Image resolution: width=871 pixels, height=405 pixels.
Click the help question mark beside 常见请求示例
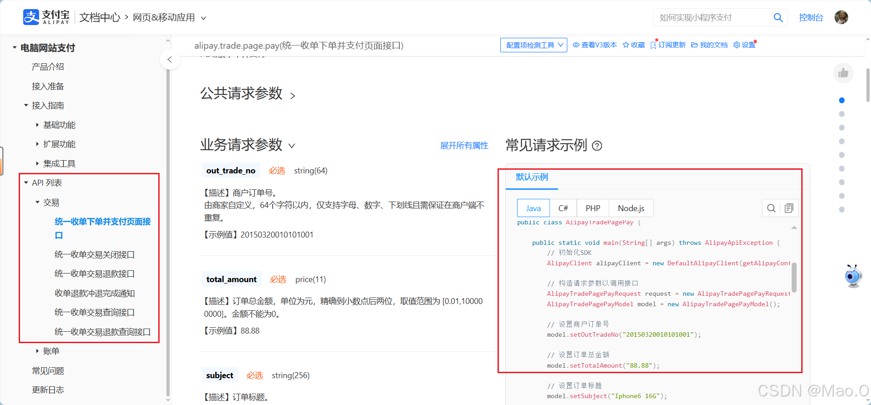pyautogui.click(x=597, y=146)
